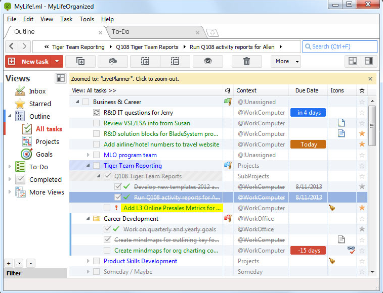Uncheck Q108 Tiger Team Reports checkbox
This screenshot has width=383, height=293.
[107, 176]
